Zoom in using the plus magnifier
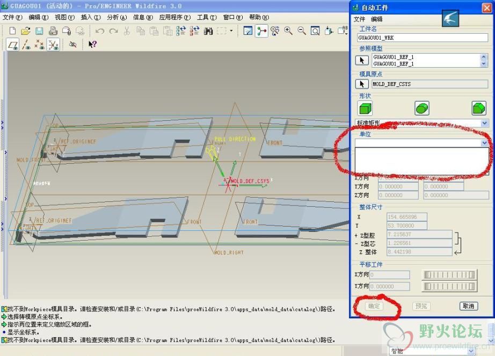The width and height of the screenshot is (495, 356). [x=288, y=31]
